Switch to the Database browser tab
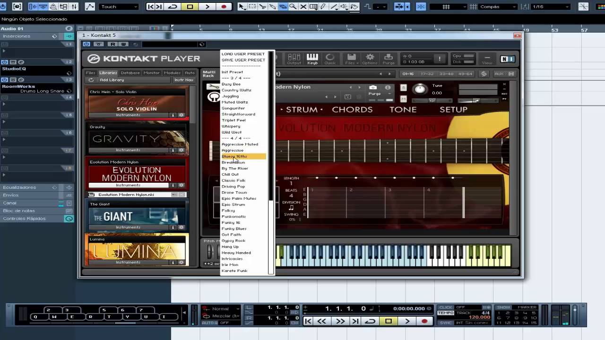Viewport: 605px width, 340px height. [x=130, y=73]
